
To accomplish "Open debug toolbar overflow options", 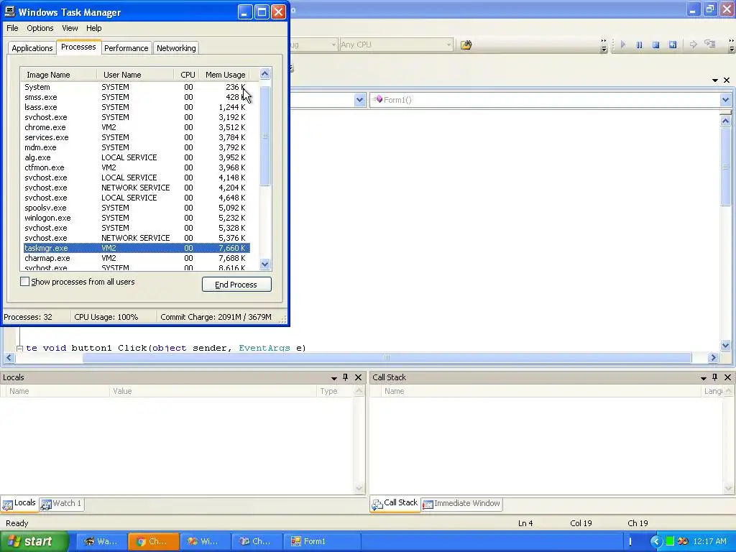I will 731,45.
